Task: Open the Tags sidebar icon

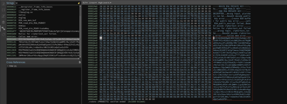Action: (x=3, y=34)
